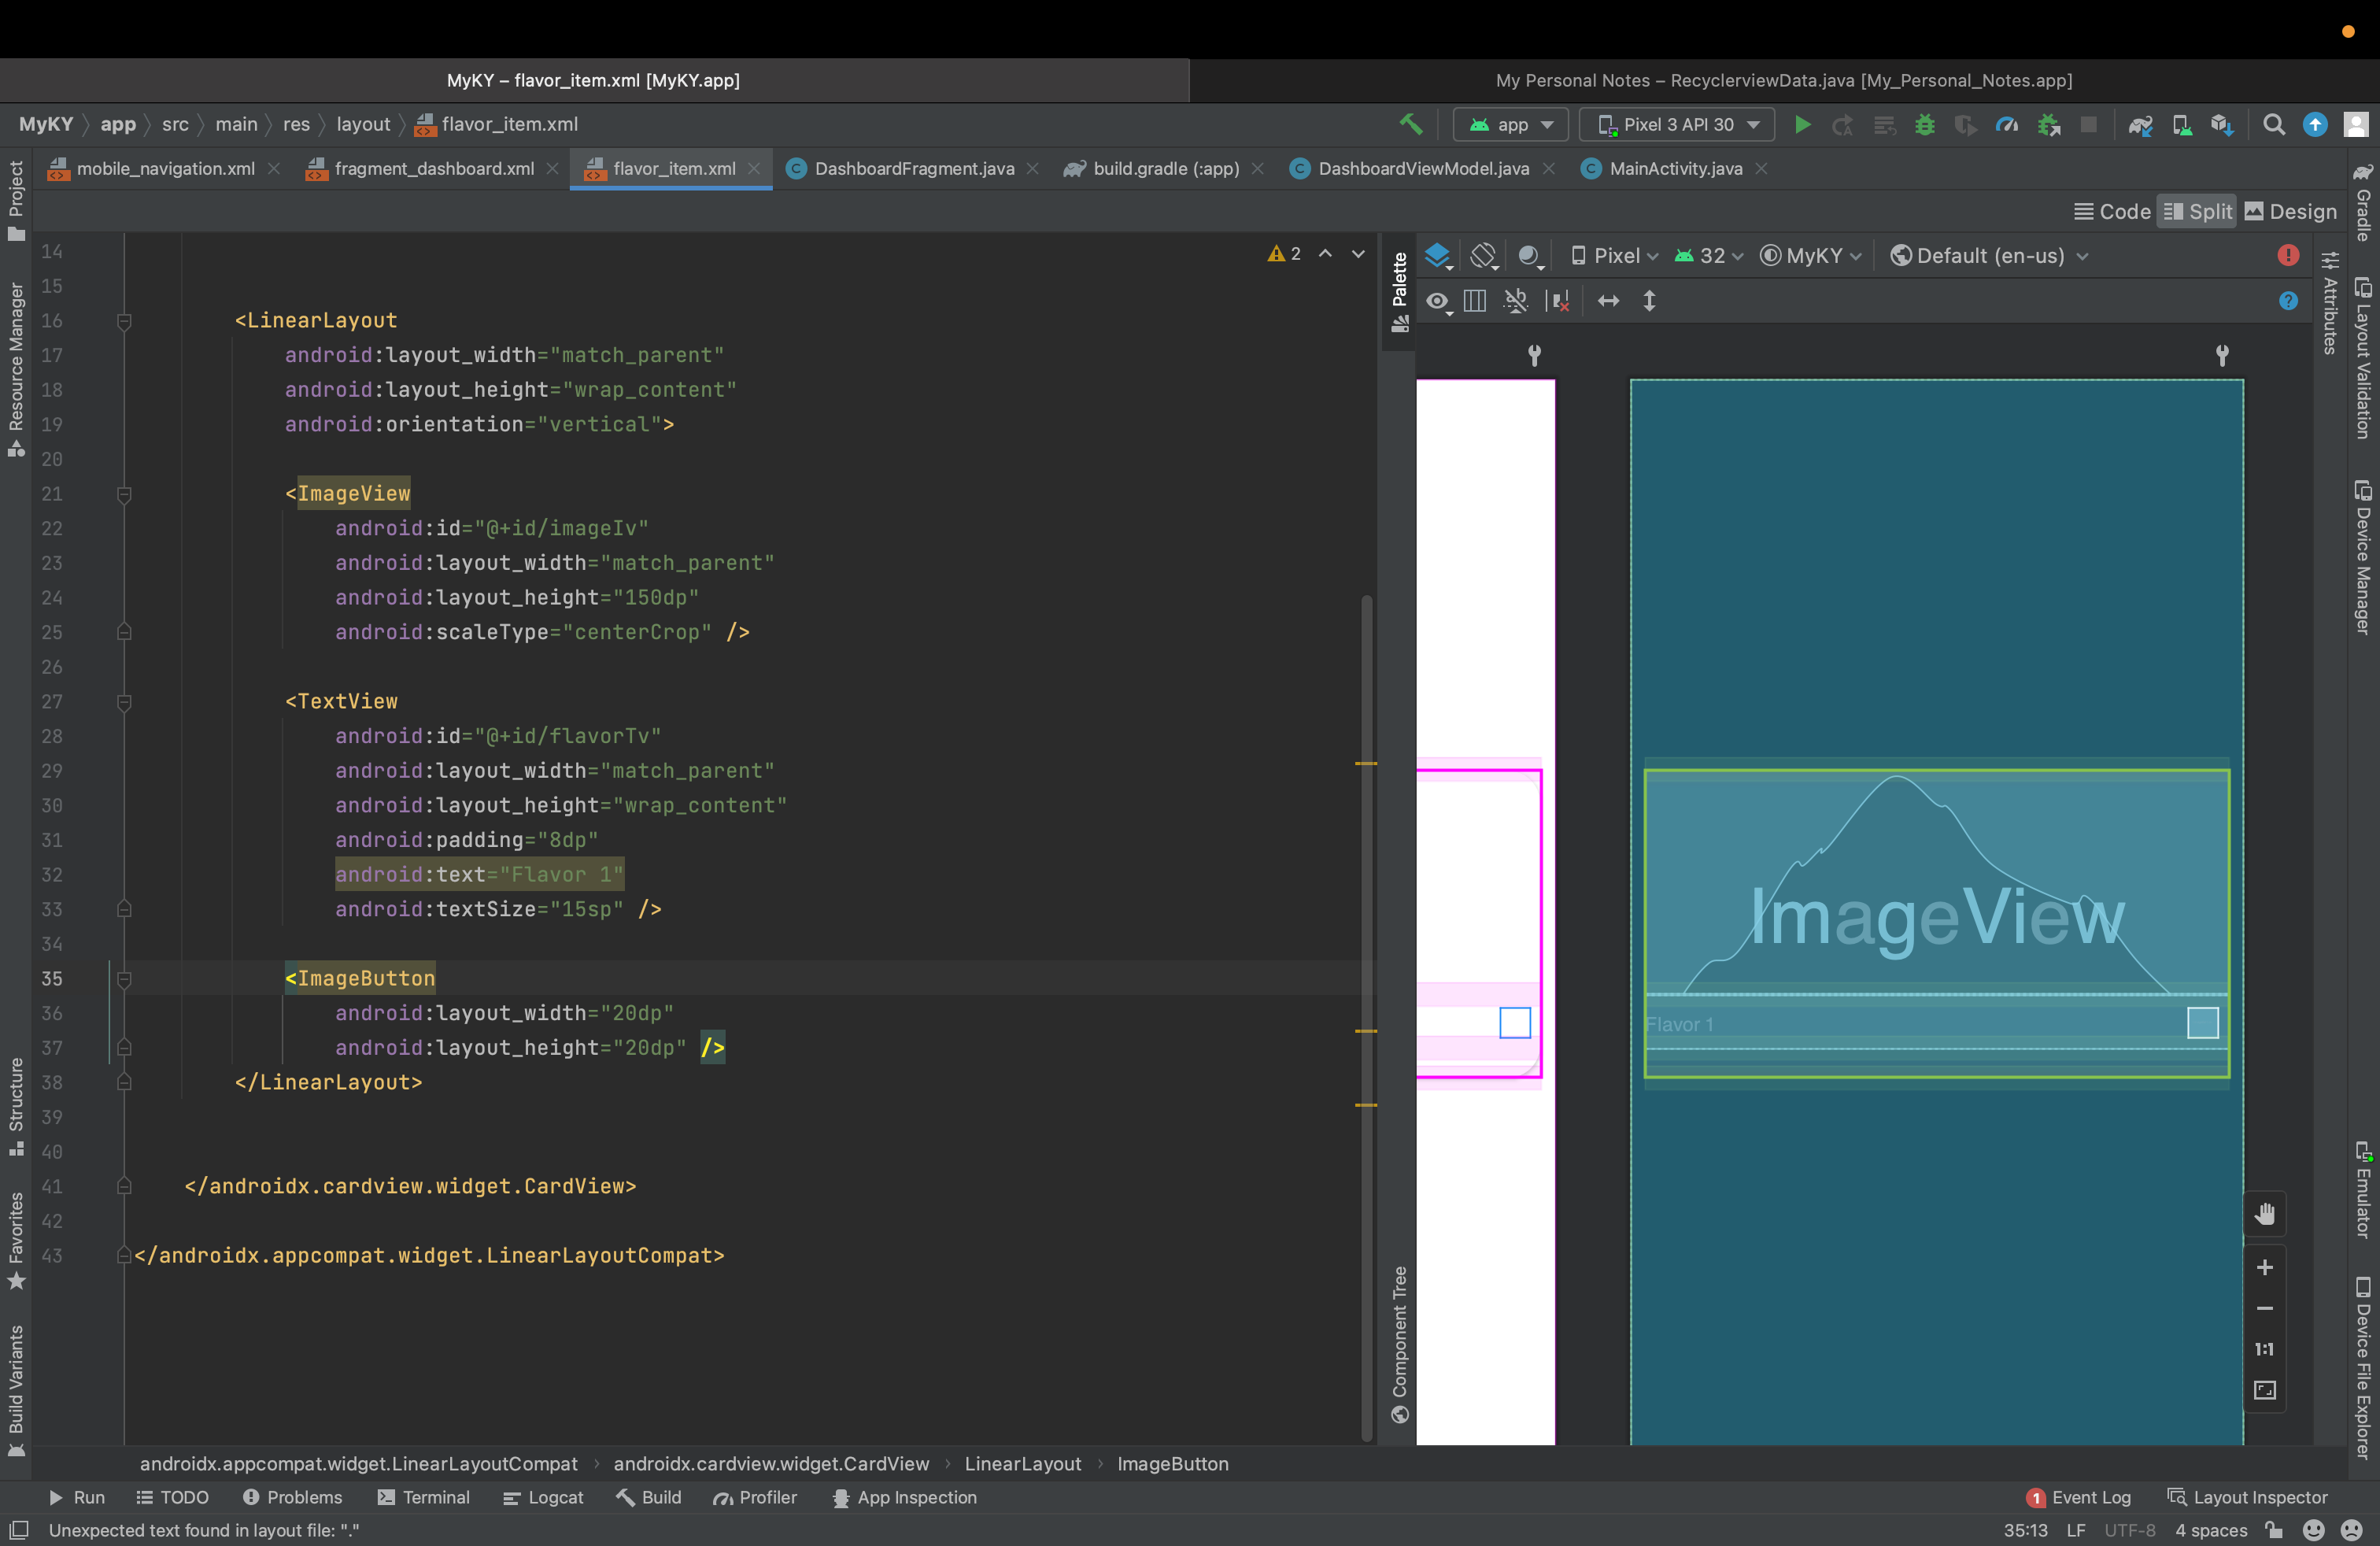Collapse the LinearLayout fold marker at line 16
This screenshot has height=1546, width=2380.
pos(124,321)
